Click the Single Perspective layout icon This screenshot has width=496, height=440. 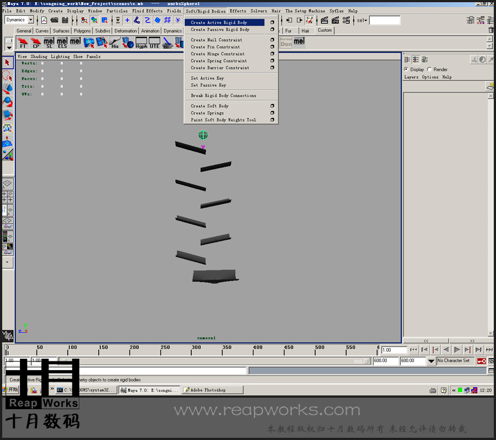[8, 184]
